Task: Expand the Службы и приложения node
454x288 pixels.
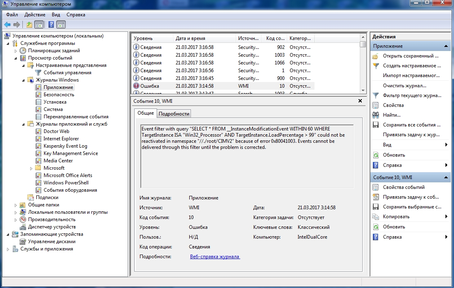Action: 8,249
